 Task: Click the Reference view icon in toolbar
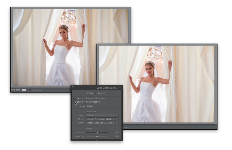point(18,90)
